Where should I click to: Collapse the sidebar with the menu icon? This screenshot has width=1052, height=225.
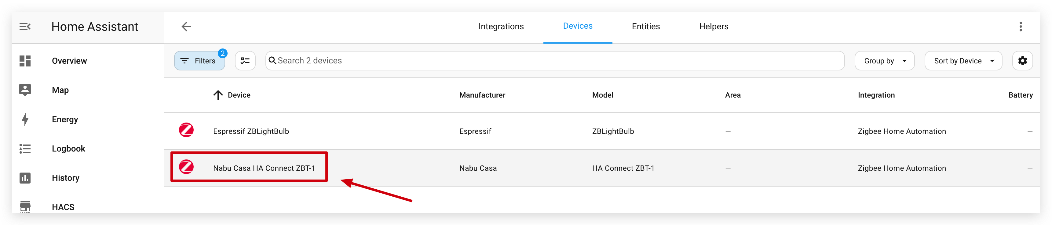click(x=25, y=27)
